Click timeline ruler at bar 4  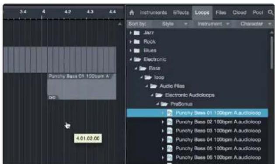pyautogui.click(x=43, y=12)
